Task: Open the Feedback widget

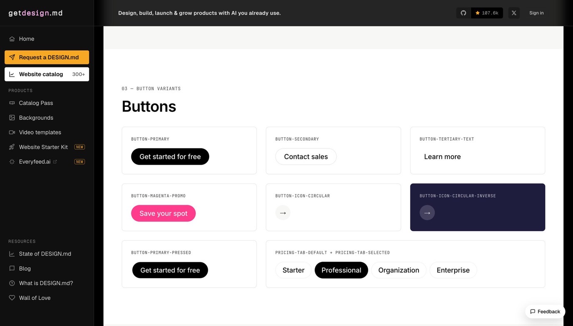Action: (545, 311)
